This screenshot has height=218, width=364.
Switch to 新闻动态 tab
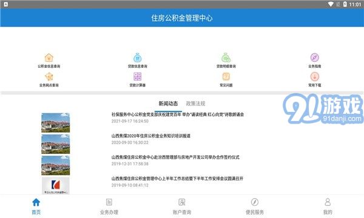(x=168, y=104)
